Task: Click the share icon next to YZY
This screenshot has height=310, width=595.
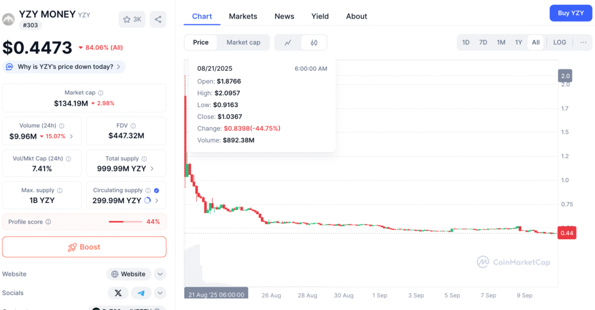Action: (x=158, y=19)
